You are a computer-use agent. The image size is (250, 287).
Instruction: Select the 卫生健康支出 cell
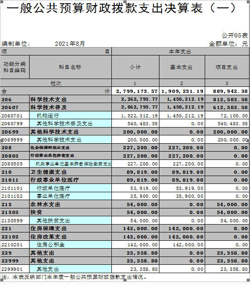70,172
